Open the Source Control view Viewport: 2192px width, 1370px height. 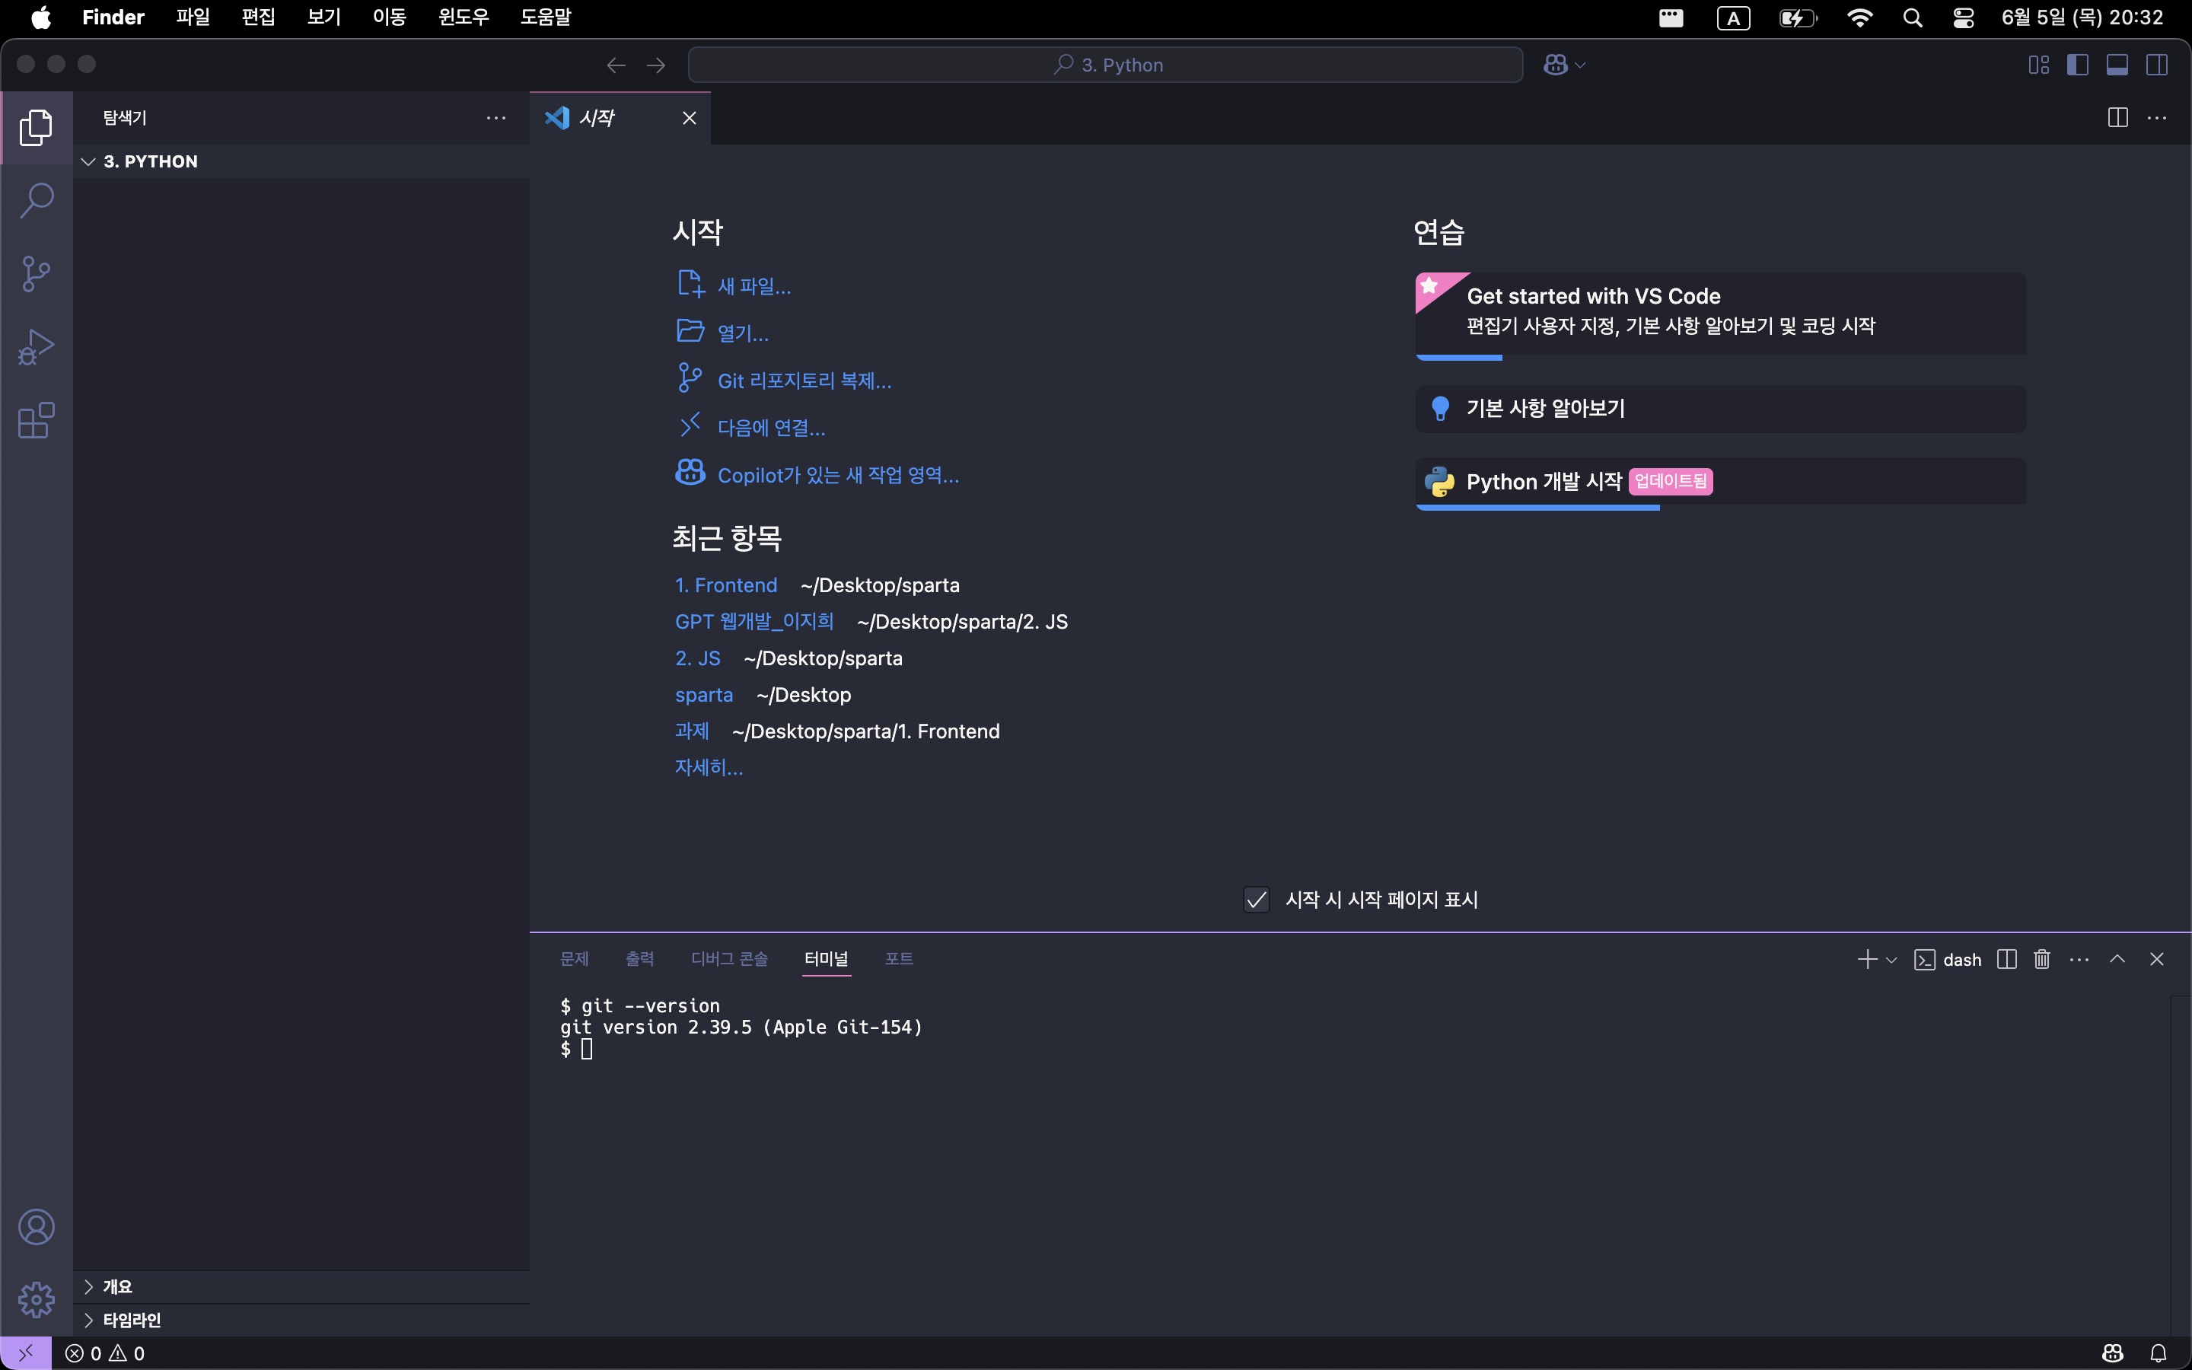click(37, 274)
